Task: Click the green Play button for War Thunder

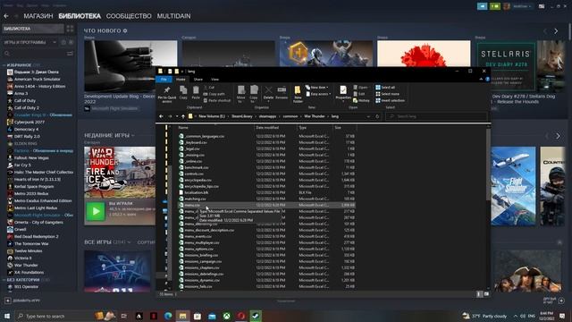Action: click(x=96, y=211)
